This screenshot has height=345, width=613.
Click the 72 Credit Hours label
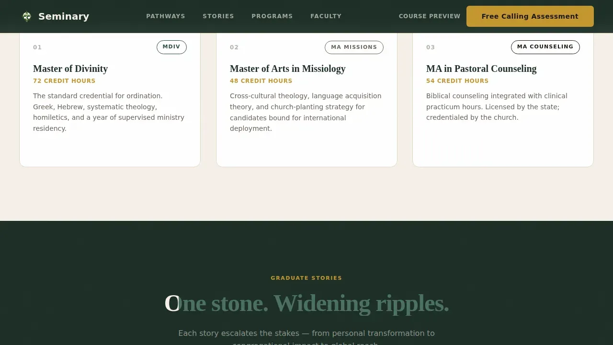coord(64,81)
